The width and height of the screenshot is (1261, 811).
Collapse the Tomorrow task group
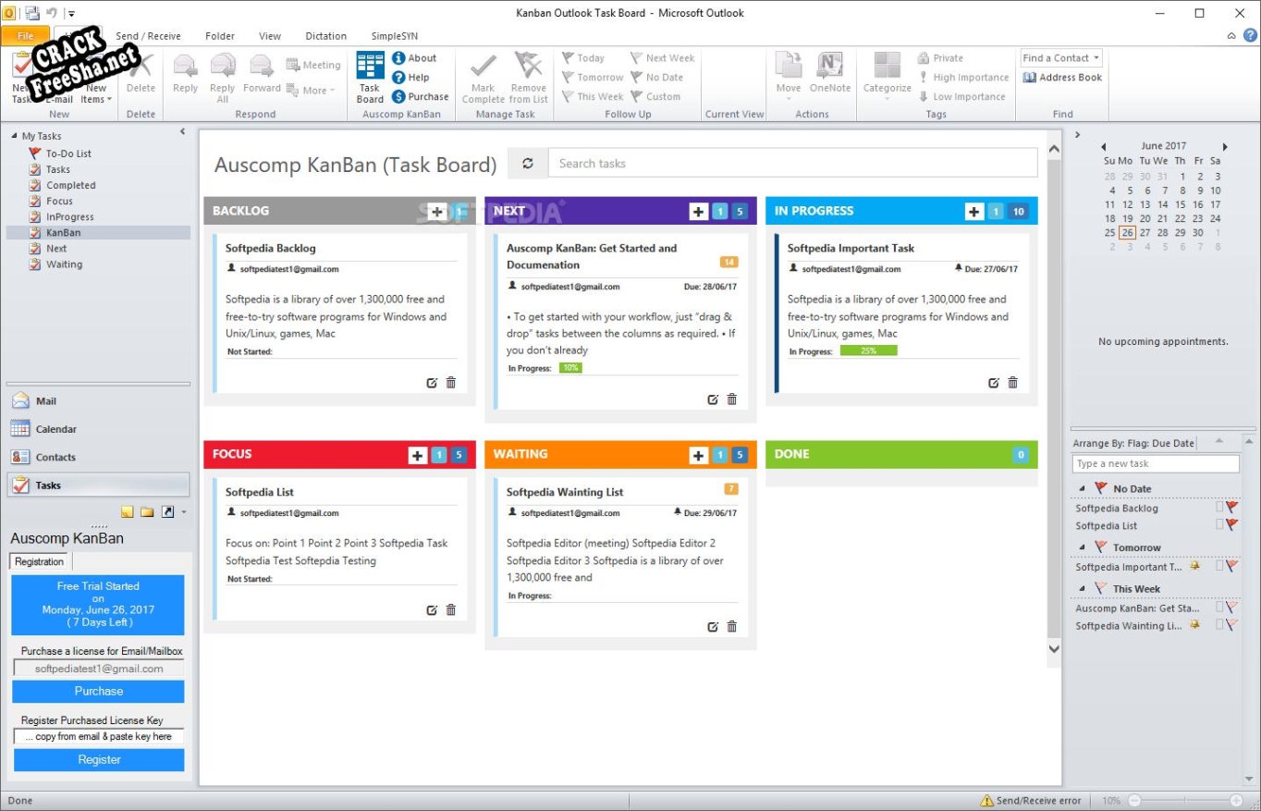point(1083,547)
